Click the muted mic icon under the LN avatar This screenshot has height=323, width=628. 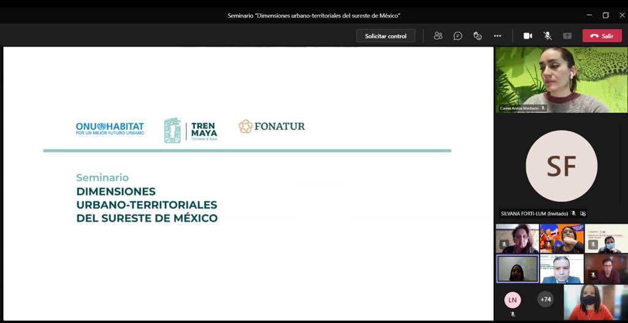[x=513, y=314]
